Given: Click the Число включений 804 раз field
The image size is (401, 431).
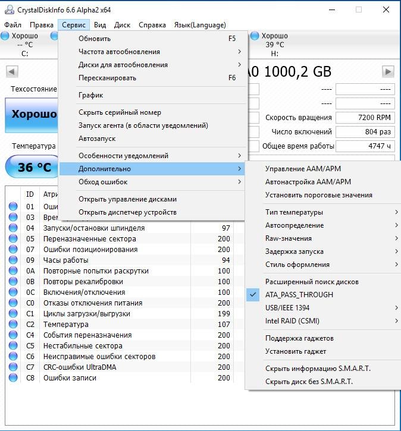Looking at the screenshot, I should point(365,132).
